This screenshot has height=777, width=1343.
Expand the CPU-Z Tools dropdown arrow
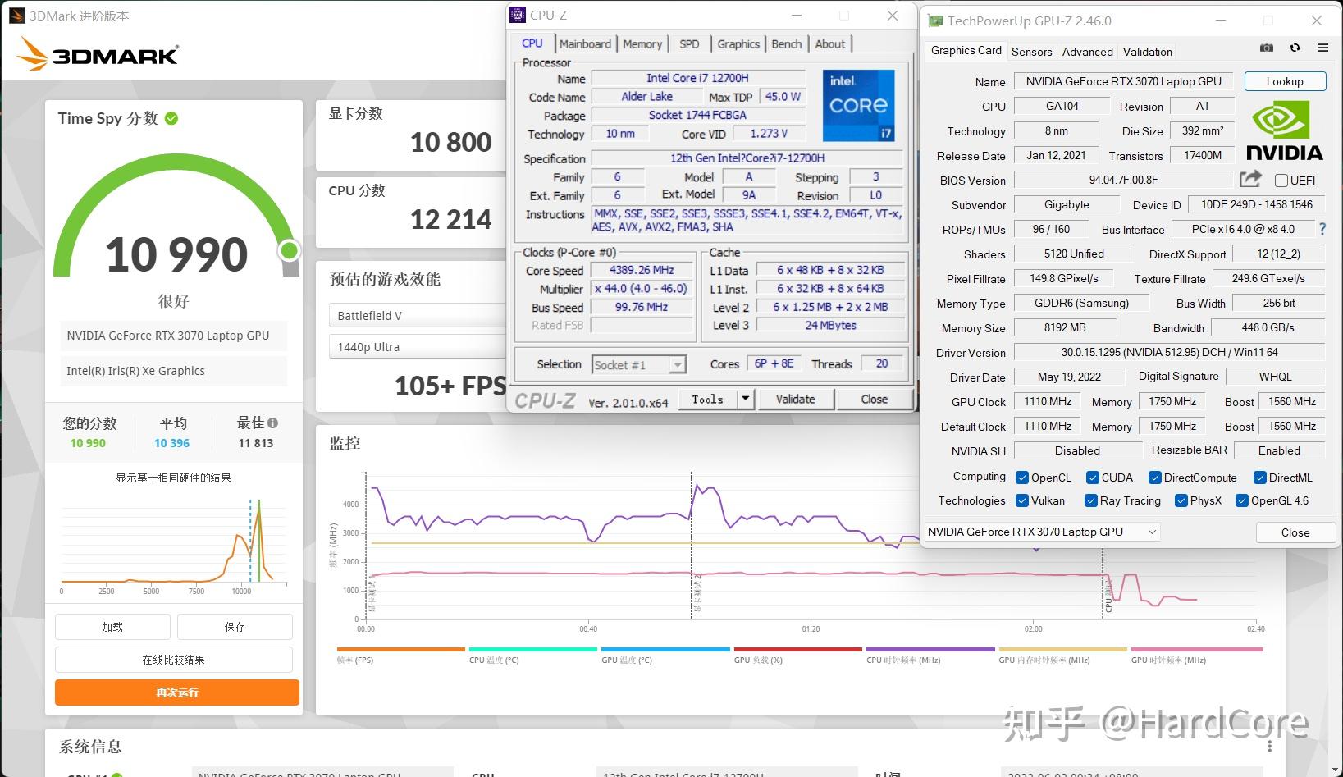745,399
